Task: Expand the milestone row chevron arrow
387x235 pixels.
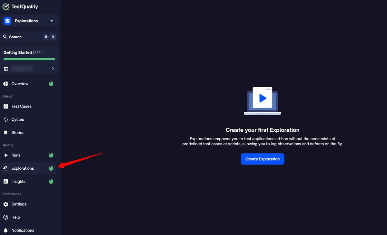Action: pyautogui.click(x=53, y=69)
